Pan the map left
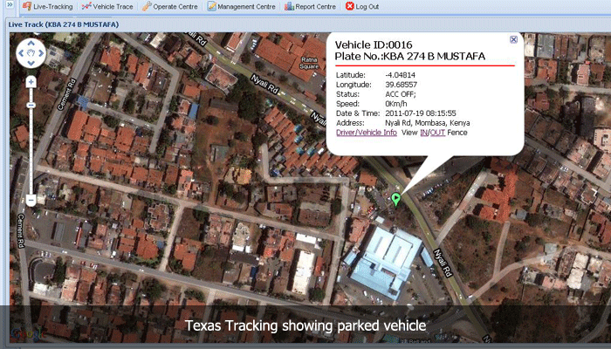611x349 pixels. tap(21, 53)
